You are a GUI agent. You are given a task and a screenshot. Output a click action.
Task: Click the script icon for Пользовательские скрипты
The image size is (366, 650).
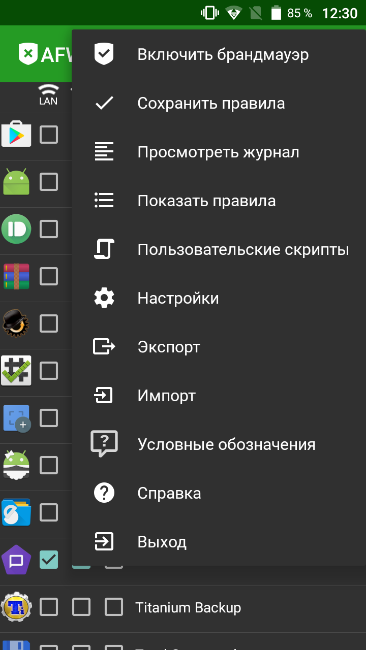coord(104,249)
